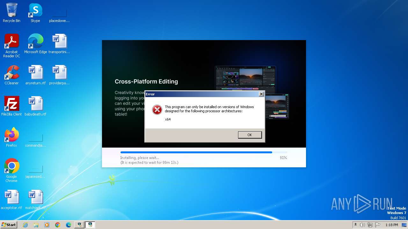Viewport: 408px width, 229px height.
Task: Select Google Chrome desktop shortcut
Action: click(11, 170)
